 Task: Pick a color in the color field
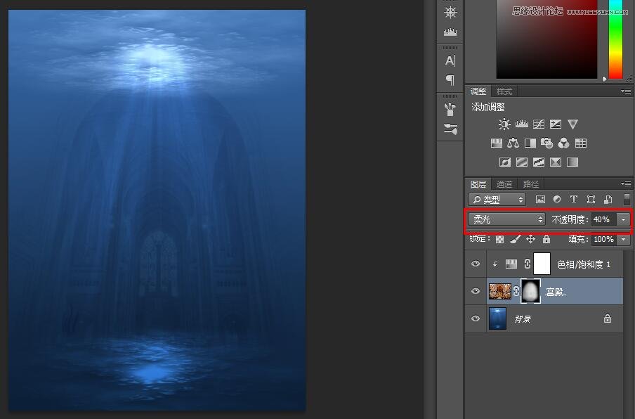546,39
